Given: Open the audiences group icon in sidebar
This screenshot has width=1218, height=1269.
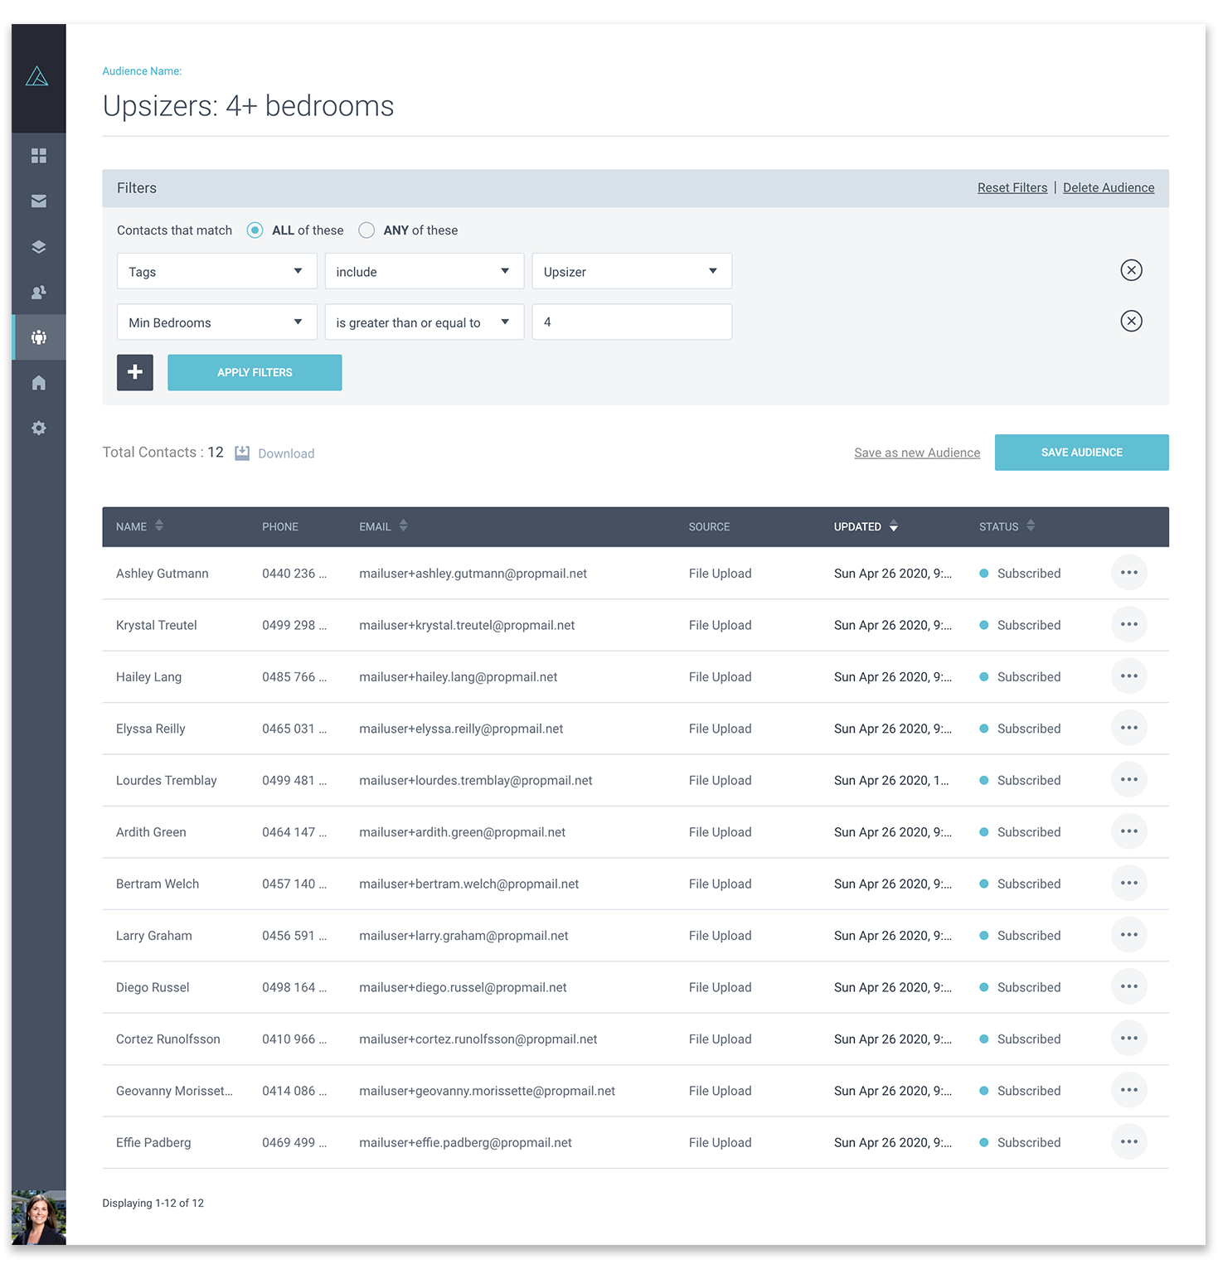Looking at the screenshot, I should 39,337.
